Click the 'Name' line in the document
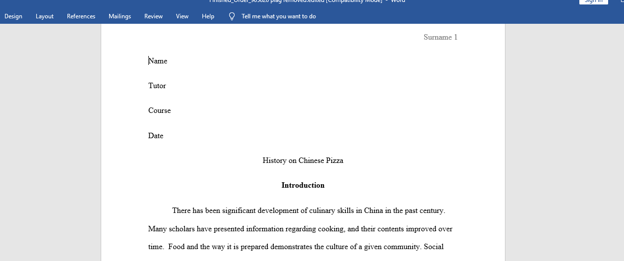The width and height of the screenshot is (624, 261). click(158, 61)
